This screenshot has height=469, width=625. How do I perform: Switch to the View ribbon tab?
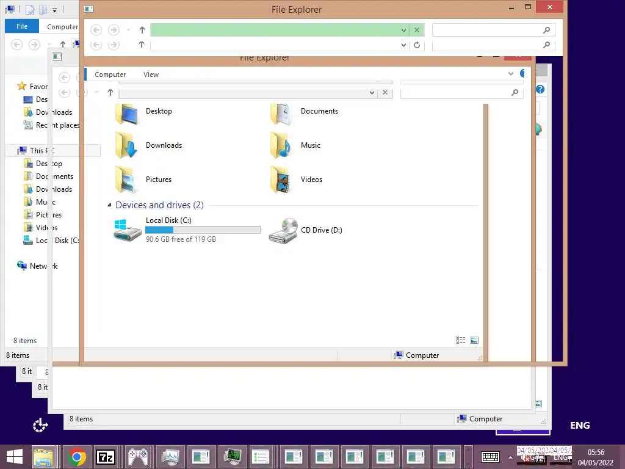pyautogui.click(x=151, y=75)
